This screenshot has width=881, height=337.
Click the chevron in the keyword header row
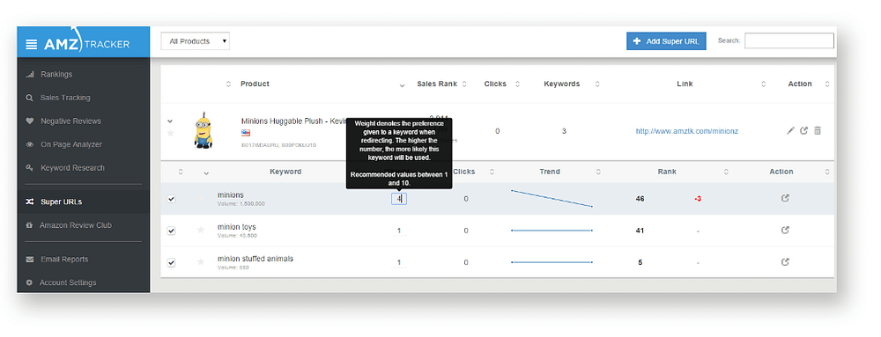point(206,172)
